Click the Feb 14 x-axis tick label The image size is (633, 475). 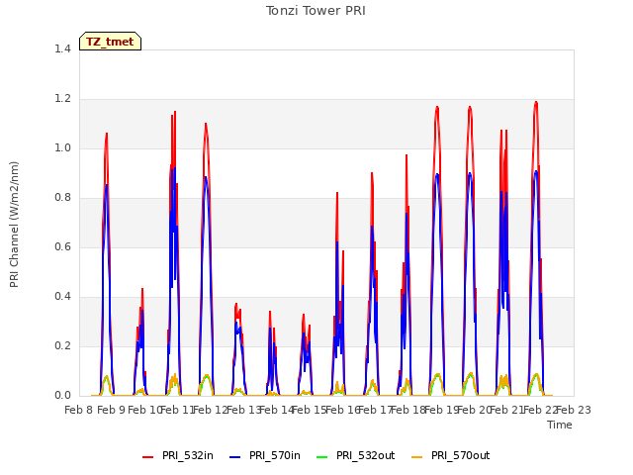pyautogui.click(x=277, y=410)
